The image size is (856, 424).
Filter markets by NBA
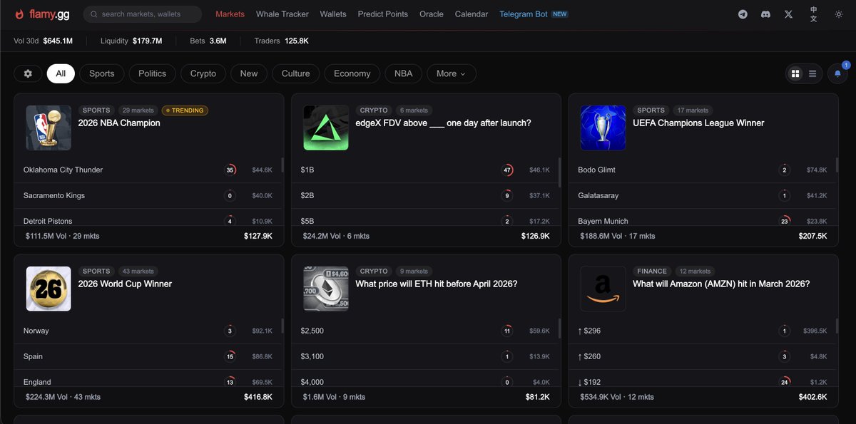(404, 73)
